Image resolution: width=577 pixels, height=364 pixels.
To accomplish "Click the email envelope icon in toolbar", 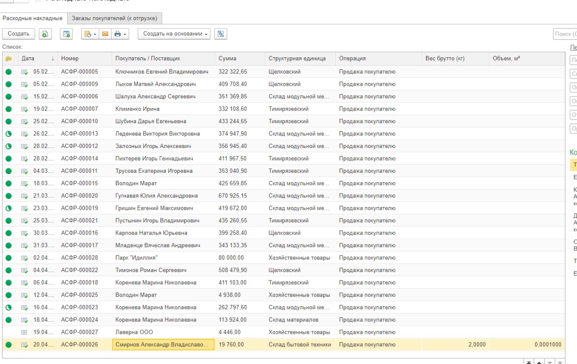I will tap(105, 34).
